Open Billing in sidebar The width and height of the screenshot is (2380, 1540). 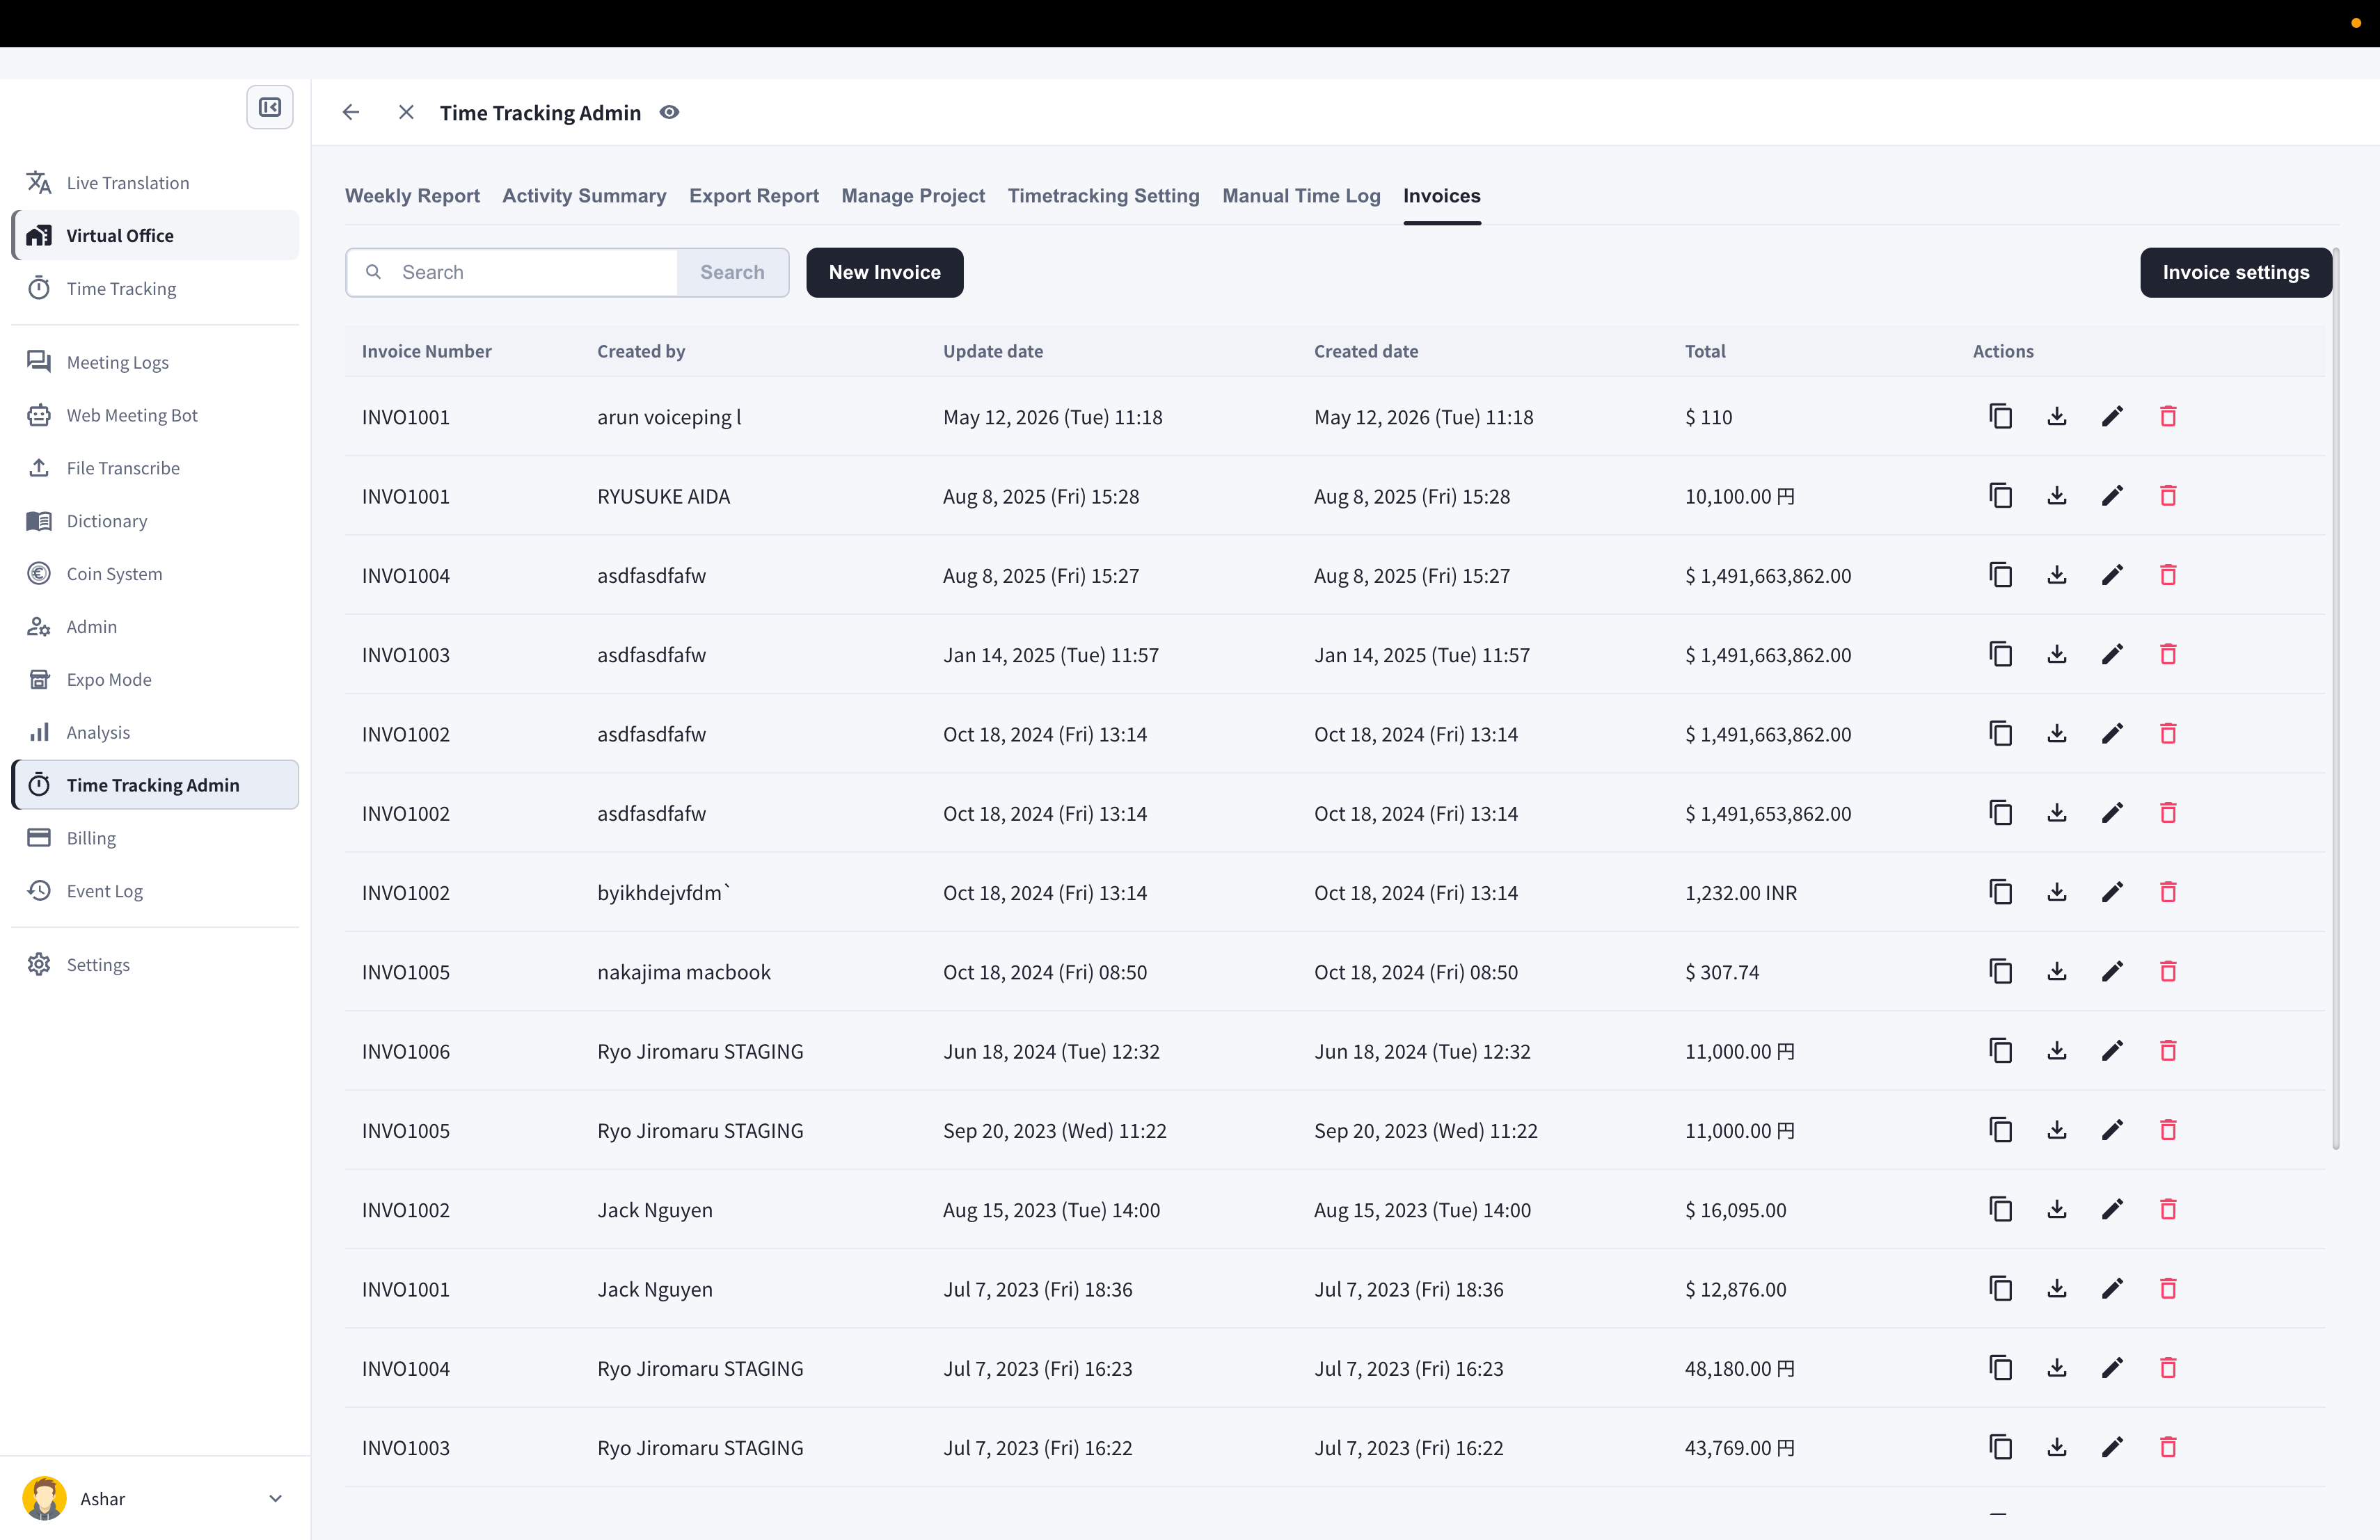click(155, 837)
